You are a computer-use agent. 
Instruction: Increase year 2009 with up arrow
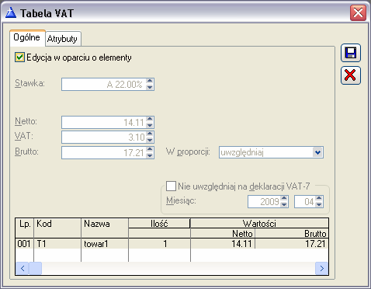pyautogui.click(x=284, y=199)
